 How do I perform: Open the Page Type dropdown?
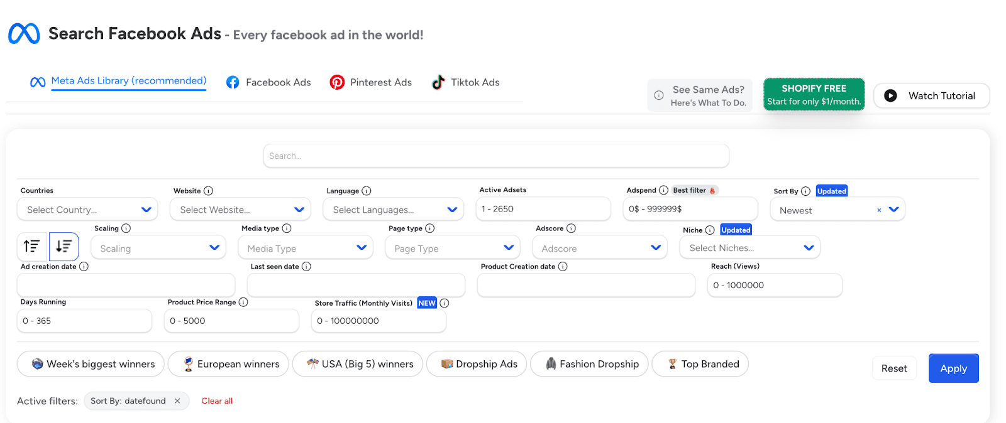tap(453, 248)
